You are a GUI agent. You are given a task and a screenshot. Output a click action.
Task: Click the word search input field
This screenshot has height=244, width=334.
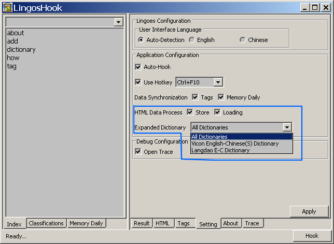[x=60, y=22]
